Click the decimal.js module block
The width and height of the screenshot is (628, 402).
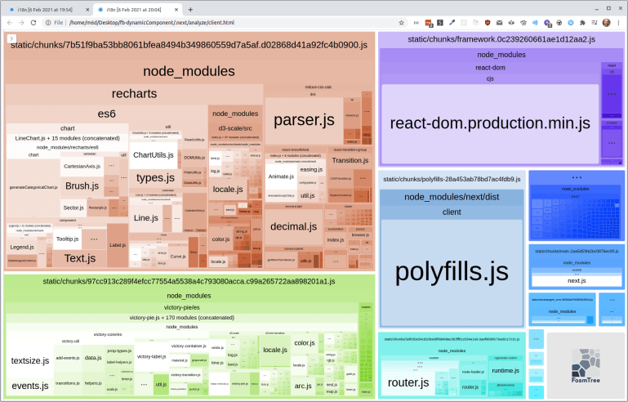(293, 227)
